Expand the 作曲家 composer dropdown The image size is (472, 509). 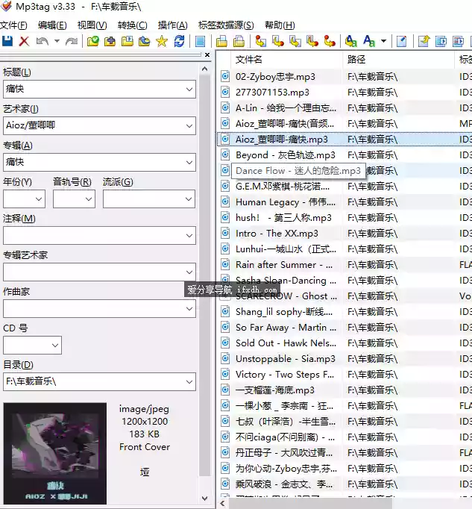click(x=189, y=309)
